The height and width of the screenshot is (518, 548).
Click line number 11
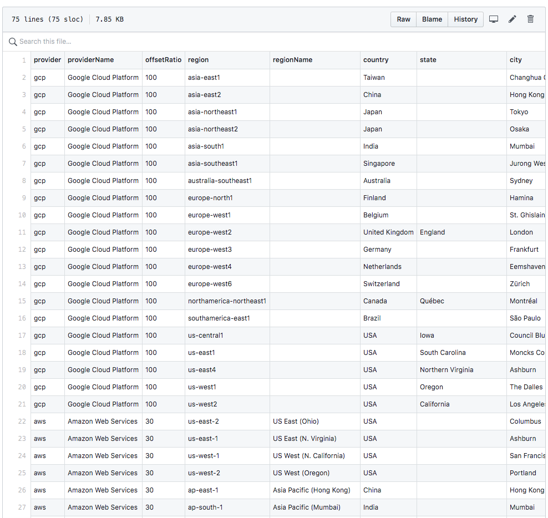22,232
